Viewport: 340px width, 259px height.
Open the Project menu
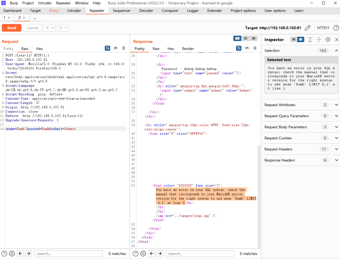[x=28, y=3]
